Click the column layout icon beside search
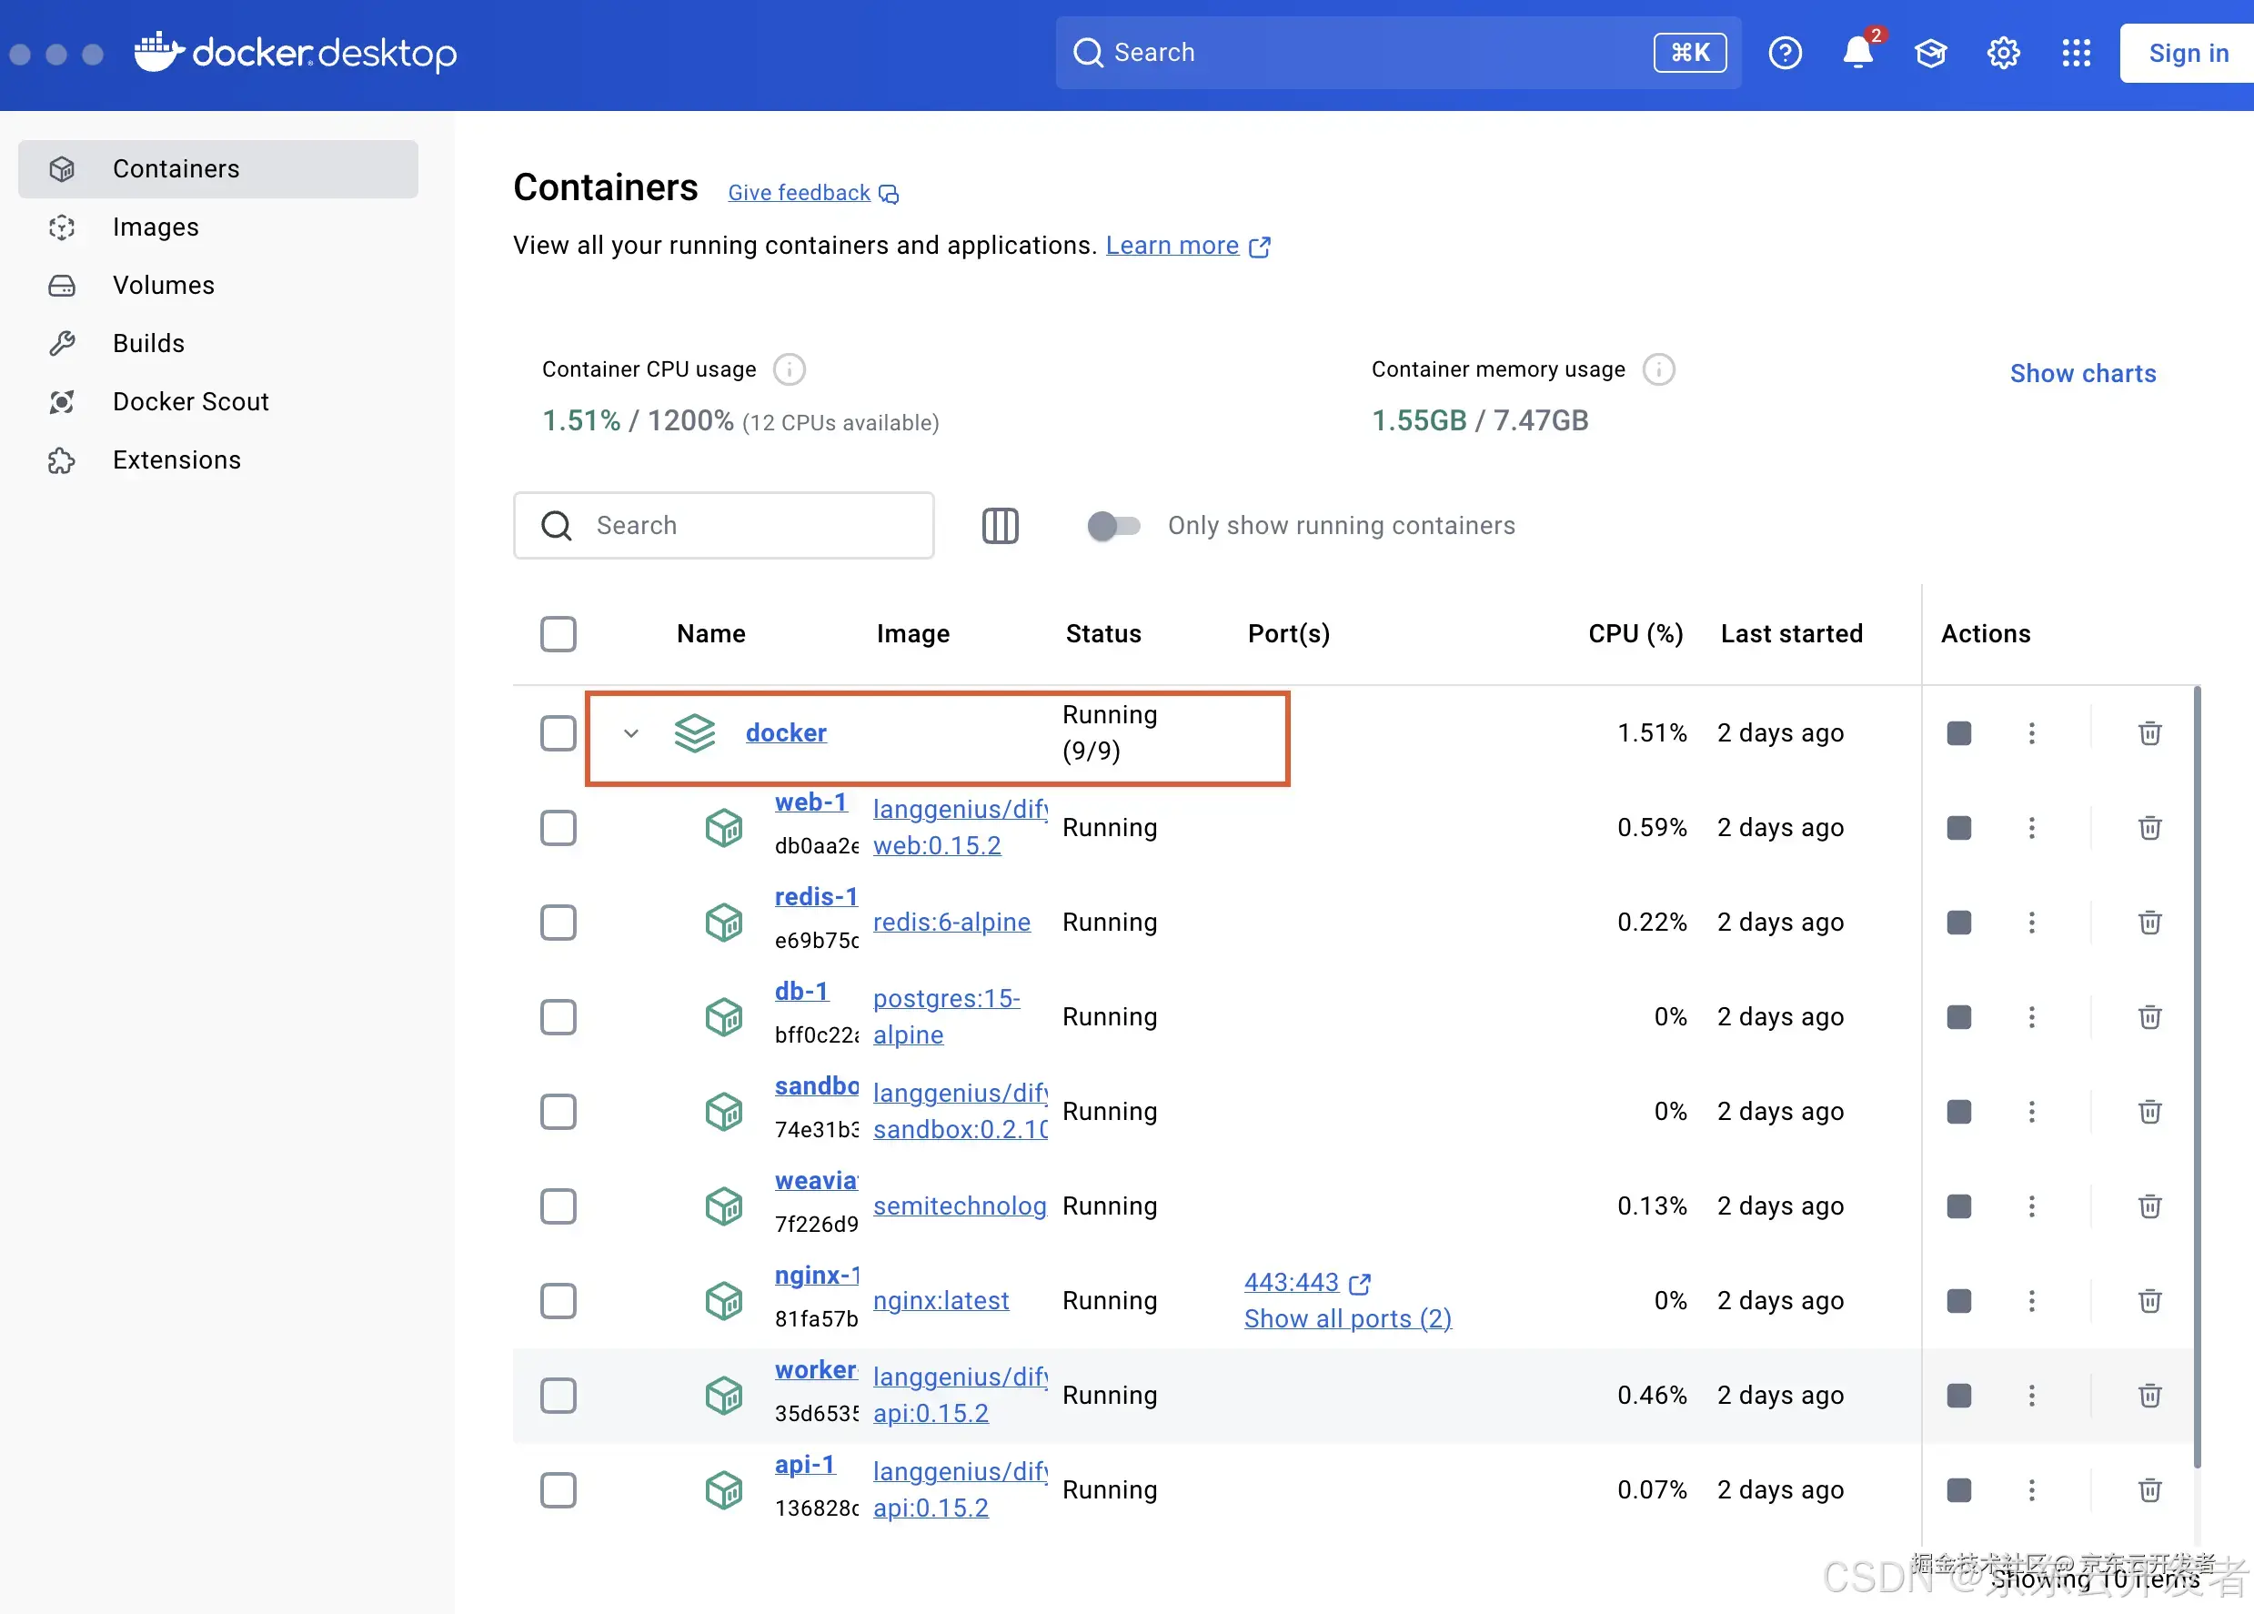The image size is (2254, 1614). (x=1001, y=526)
